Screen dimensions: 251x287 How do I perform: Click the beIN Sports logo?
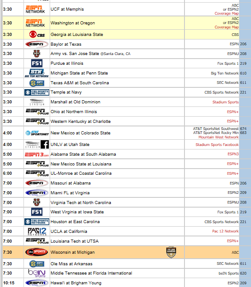pos(37,273)
